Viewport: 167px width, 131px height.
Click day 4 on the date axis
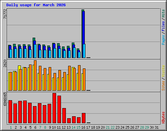pyautogui.click(x=25, y=127)
